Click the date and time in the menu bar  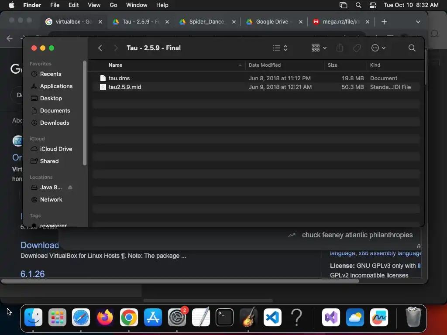click(411, 5)
